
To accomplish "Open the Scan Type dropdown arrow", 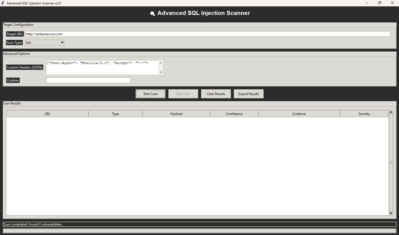I will 62,43.
